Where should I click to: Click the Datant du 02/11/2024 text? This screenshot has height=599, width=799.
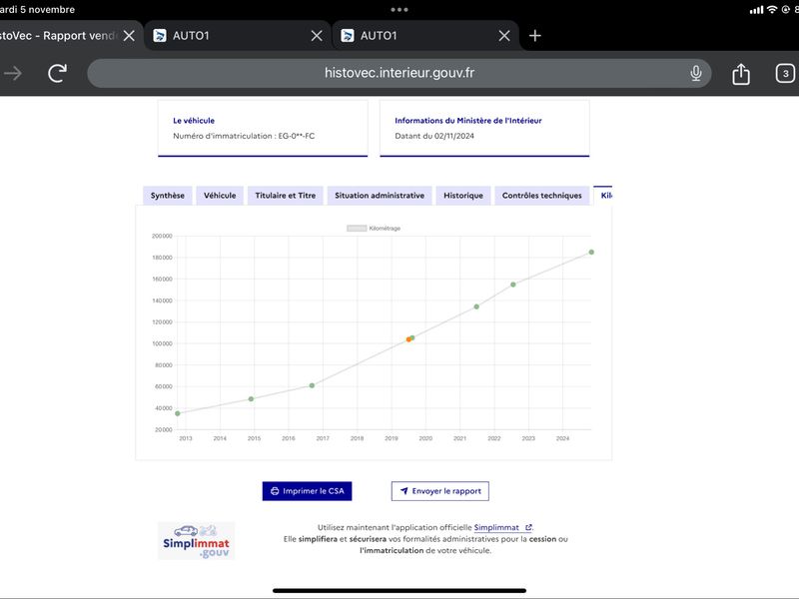(x=434, y=136)
